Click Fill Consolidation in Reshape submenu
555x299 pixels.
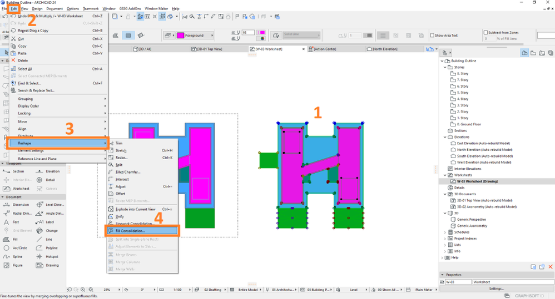[130, 231]
